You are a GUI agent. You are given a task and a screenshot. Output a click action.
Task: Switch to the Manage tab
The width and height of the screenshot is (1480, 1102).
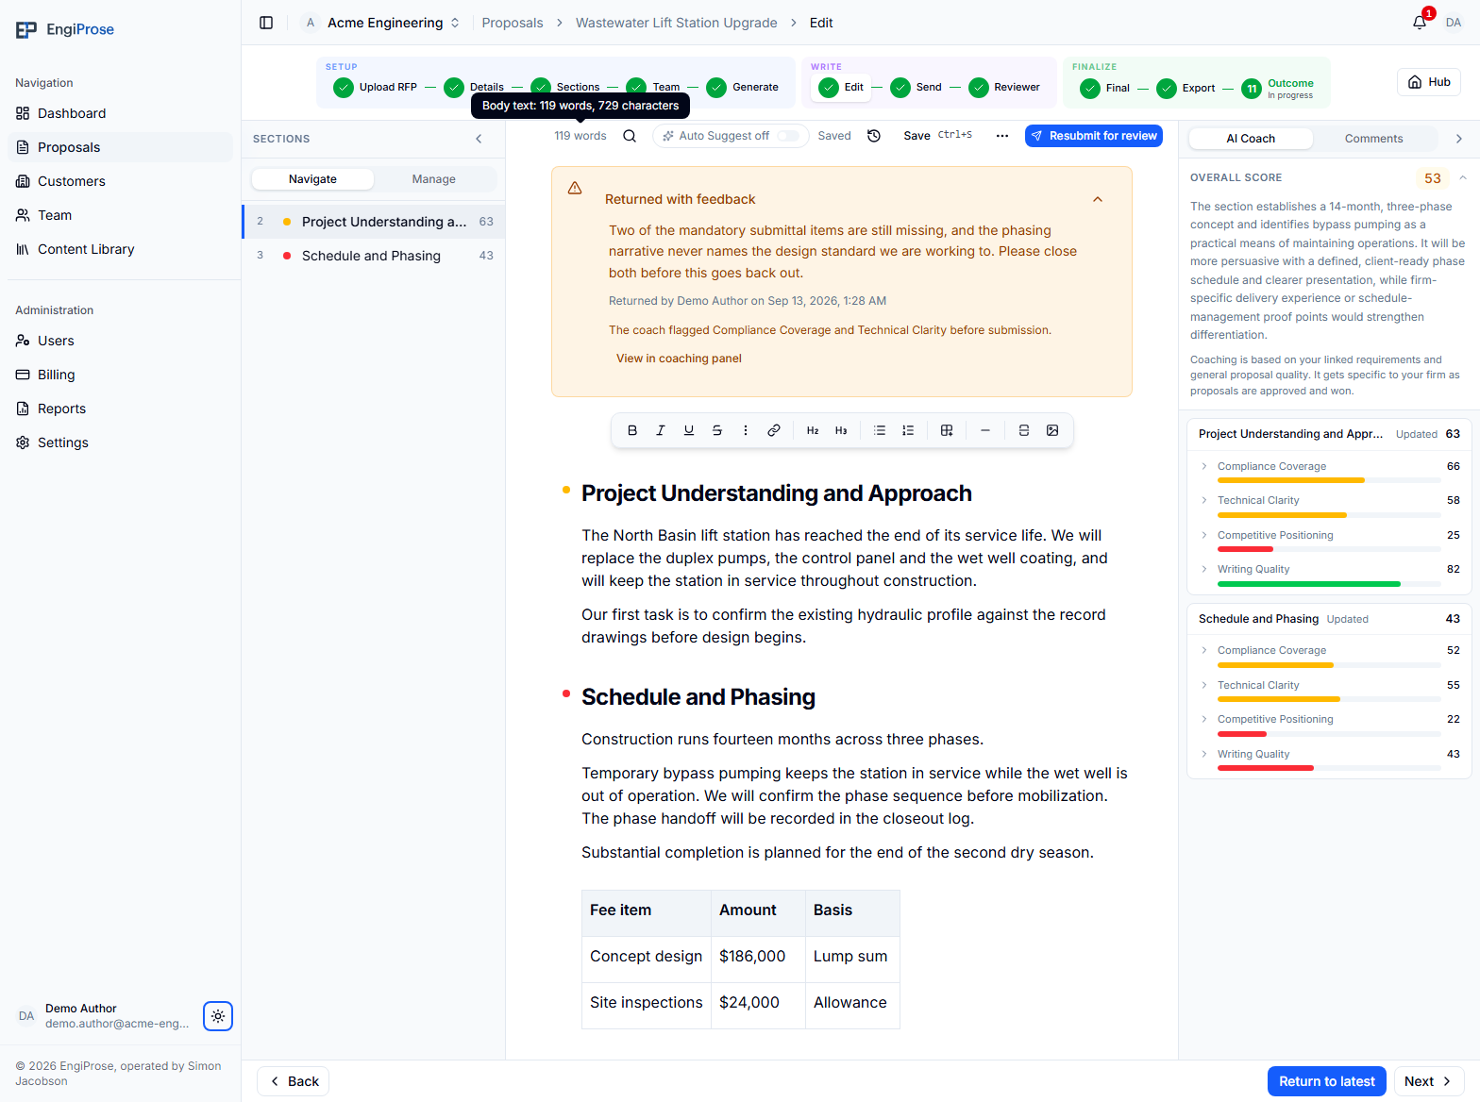[x=434, y=179]
